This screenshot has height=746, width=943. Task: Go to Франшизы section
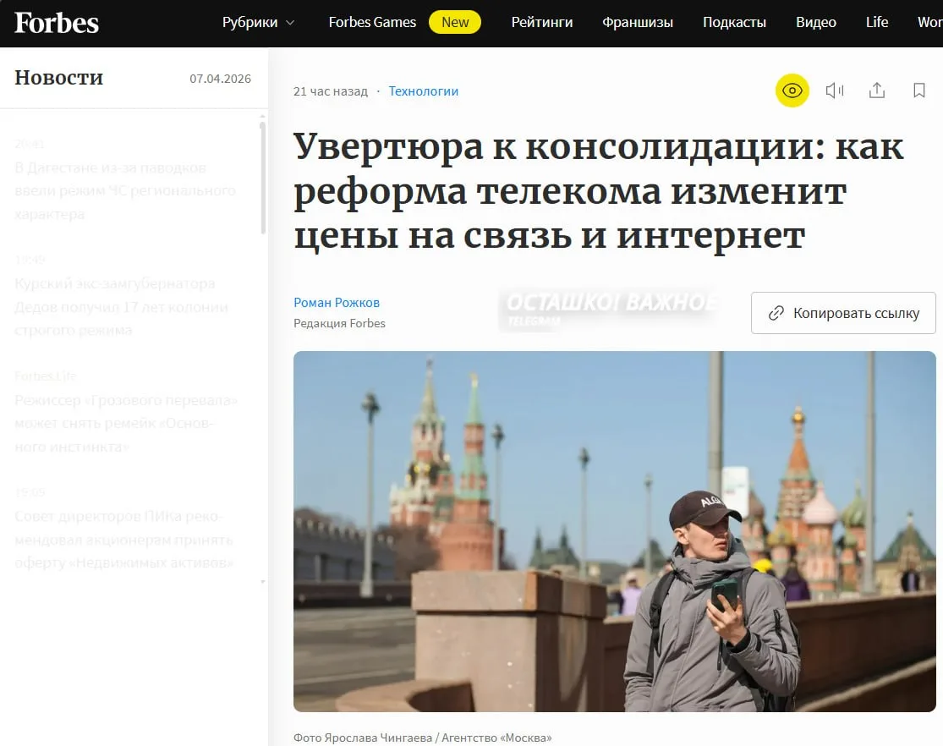[x=638, y=22]
